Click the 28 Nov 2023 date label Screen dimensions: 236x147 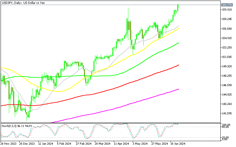[x=9, y=144]
